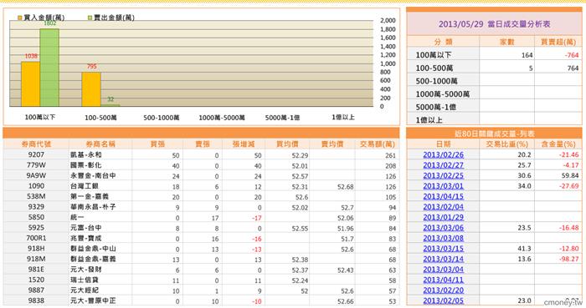Click the 1000萬-5000萬 row in analysis table

tap(494, 93)
